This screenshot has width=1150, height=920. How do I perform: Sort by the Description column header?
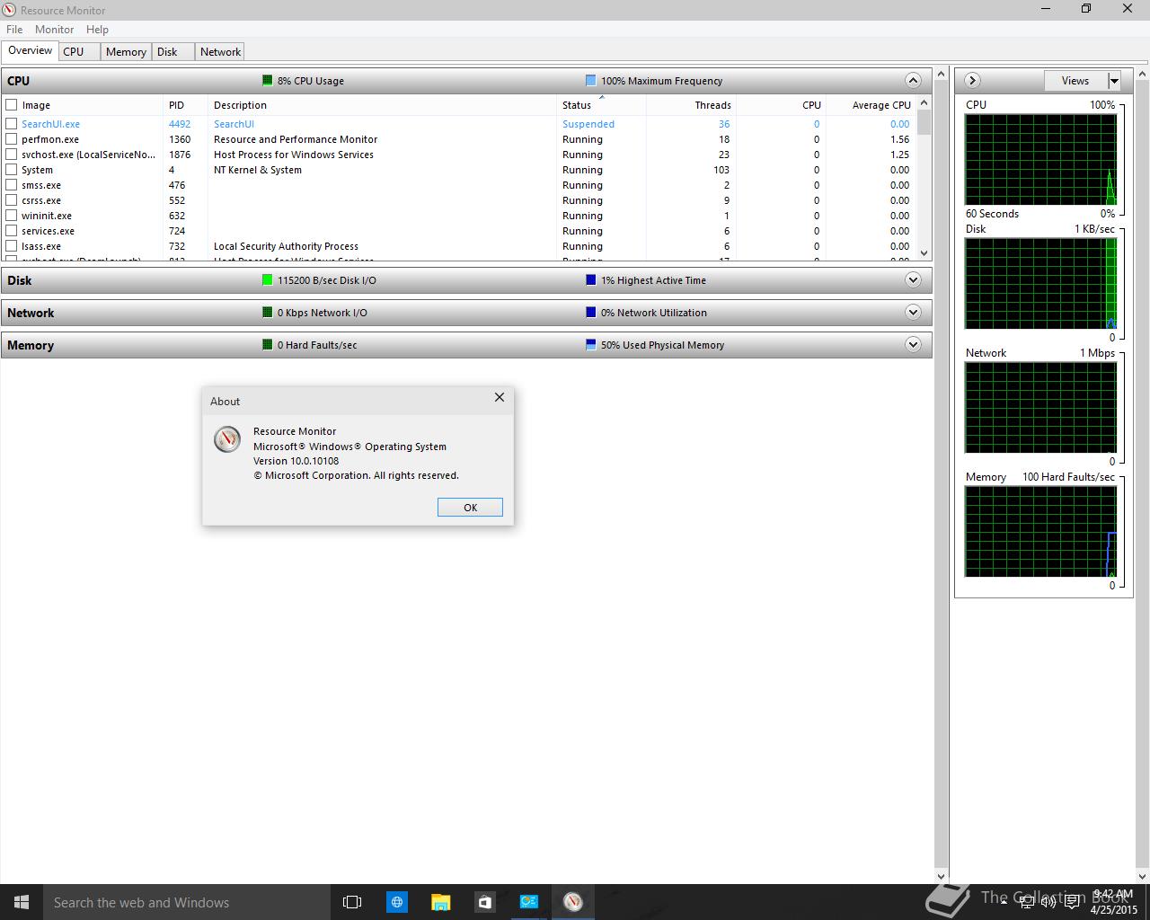tap(382, 105)
